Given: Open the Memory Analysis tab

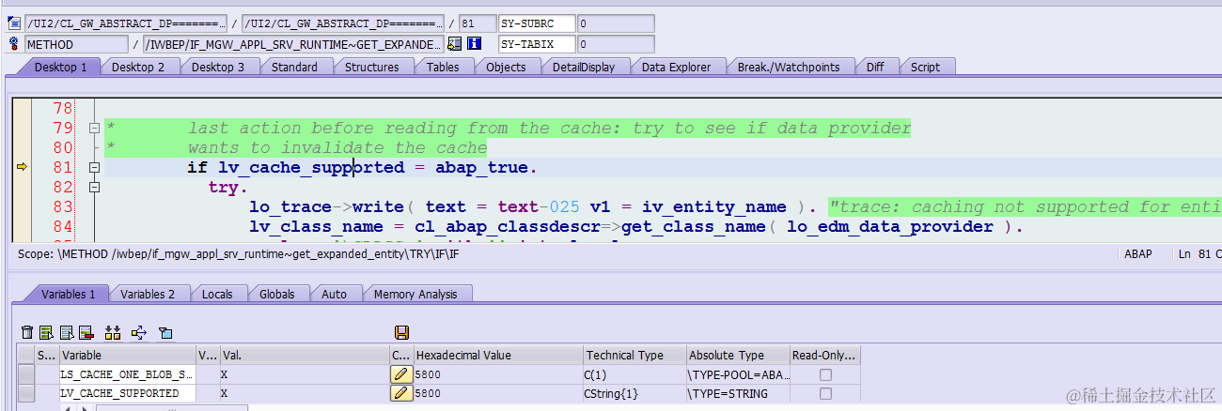Looking at the screenshot, I should 415,294.
